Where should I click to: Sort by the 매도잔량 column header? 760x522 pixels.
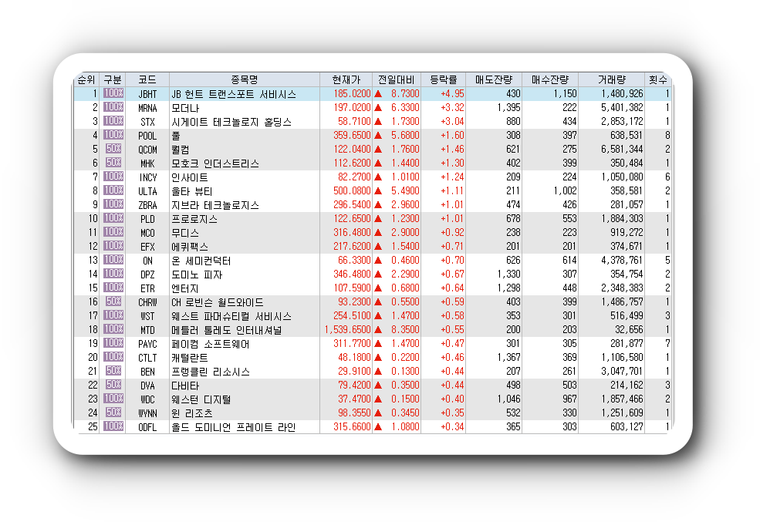pyautogui.click(x=494, y=79)
